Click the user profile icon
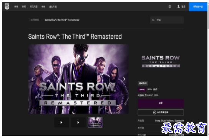This screenshot has height=140, width=209. click(x=179, y=7)
